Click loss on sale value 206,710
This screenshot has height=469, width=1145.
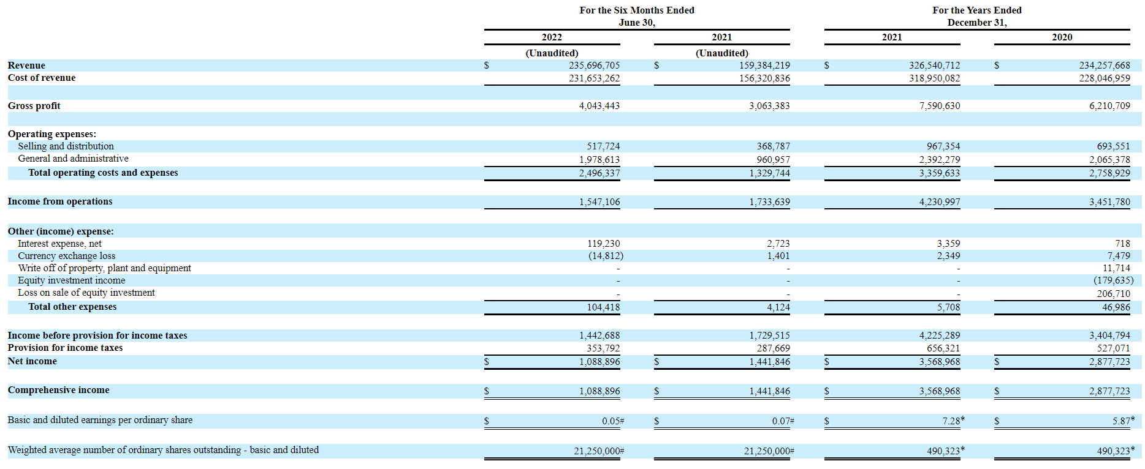pyautogui.click(x=1113, y=294)
